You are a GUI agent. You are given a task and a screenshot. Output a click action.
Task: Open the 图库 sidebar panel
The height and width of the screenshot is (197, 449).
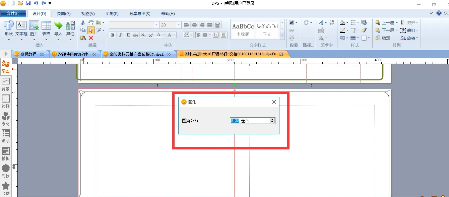click(x=6, y=66)
